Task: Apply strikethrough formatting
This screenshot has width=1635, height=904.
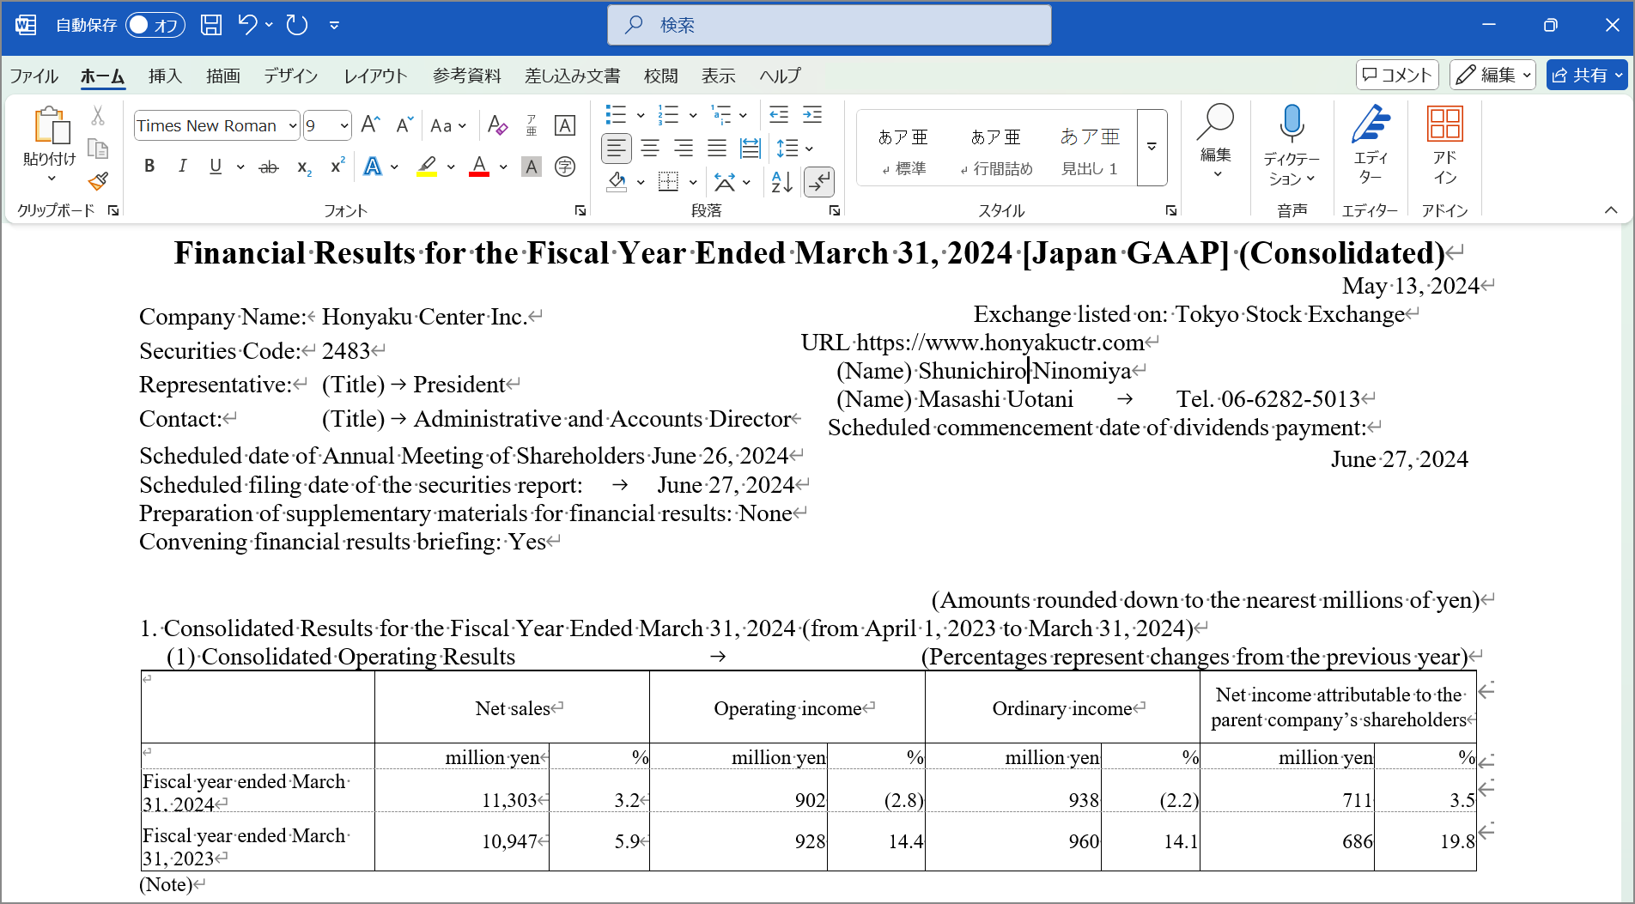Action: click(269, 167)
